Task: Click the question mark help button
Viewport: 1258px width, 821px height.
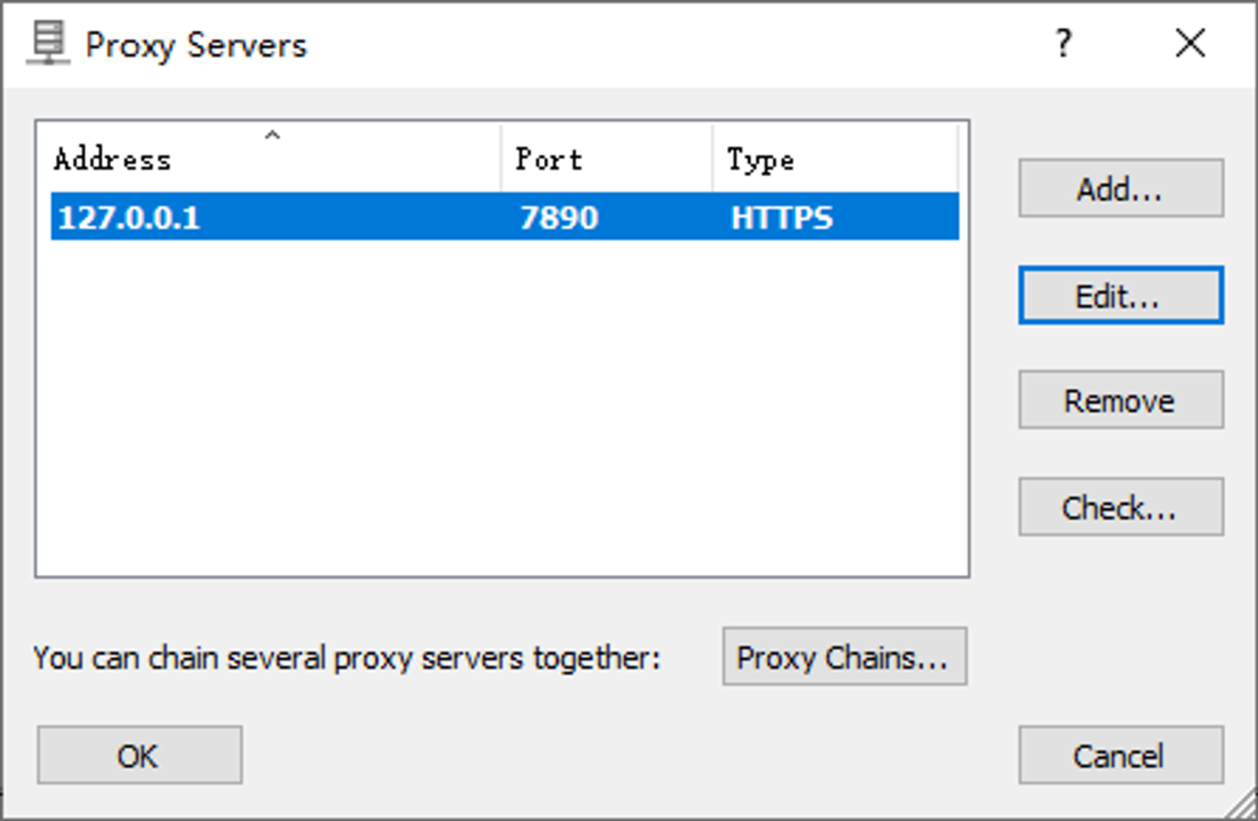Action: pos(1063,44)
